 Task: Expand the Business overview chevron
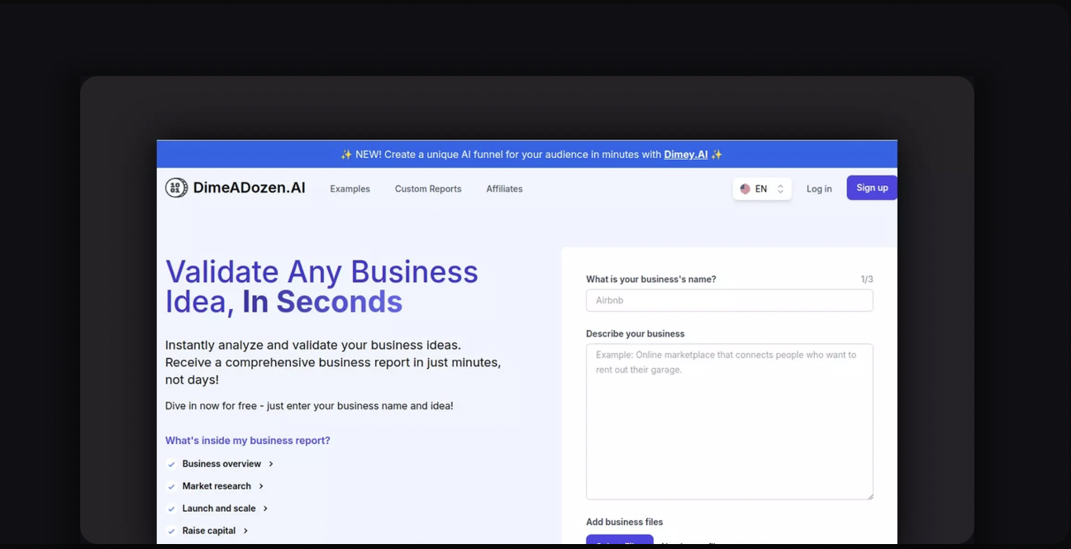tap(270, 464)
